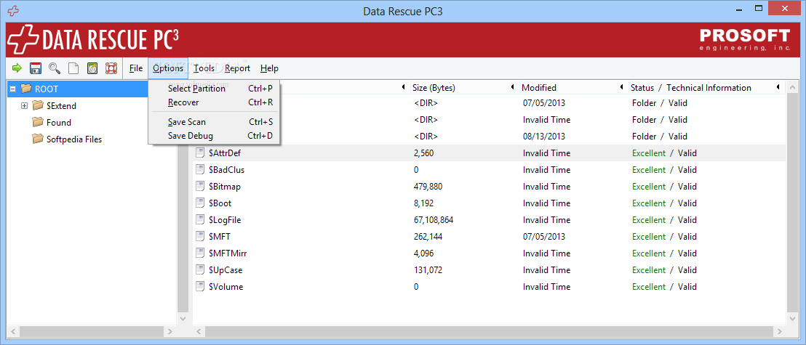806x345 pixels.
Task: Click the file list scroll-up arrow
Action: (792, 87)
